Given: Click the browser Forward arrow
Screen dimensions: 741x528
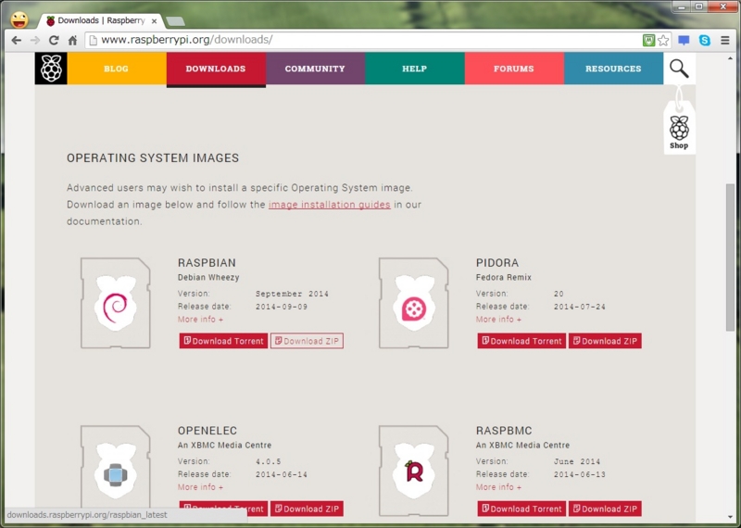Looking at the screenshot, I should [x=35, y=40].
